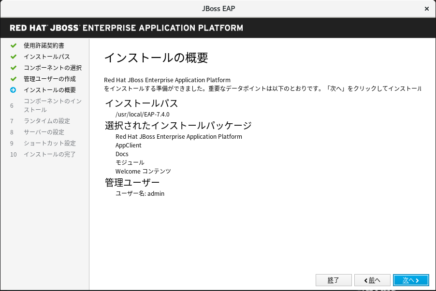Click the 終了 (Quit) button
The height and width of the screenshot is (291, 436).
click(x=334, y=280)
